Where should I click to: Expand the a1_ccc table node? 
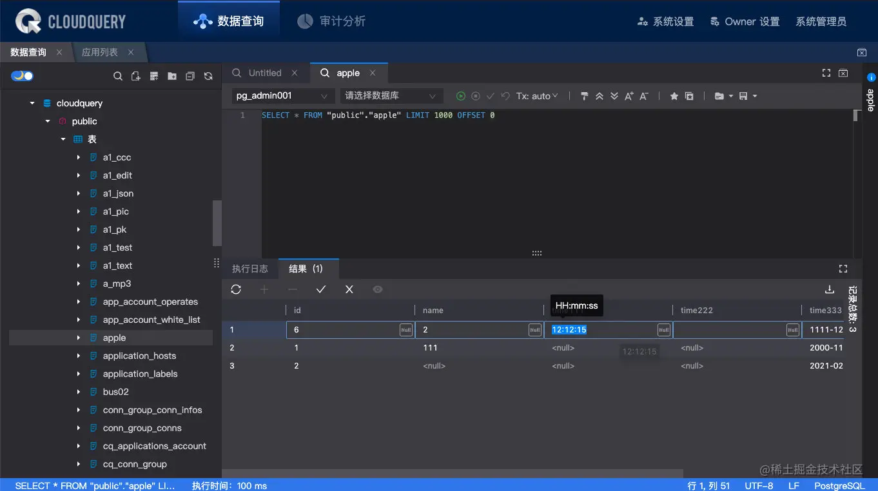pyautogui.click(x=79, y=157)
